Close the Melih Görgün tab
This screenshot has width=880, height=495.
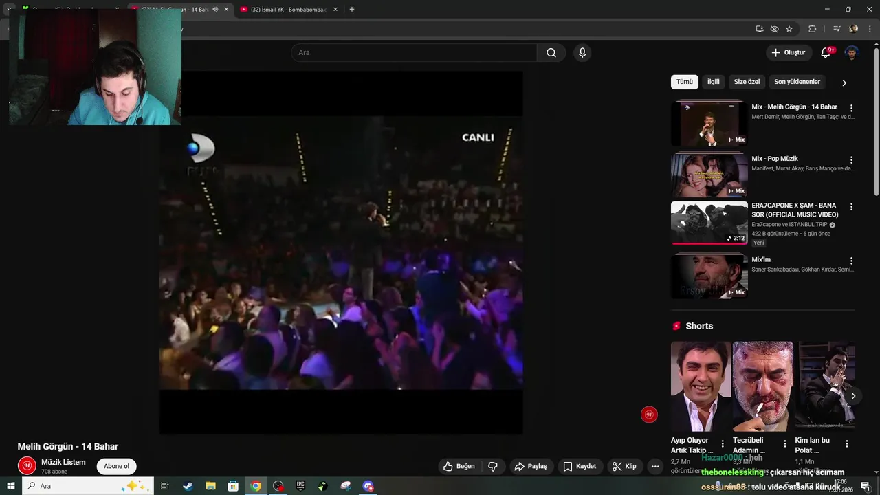coord(226,10)
